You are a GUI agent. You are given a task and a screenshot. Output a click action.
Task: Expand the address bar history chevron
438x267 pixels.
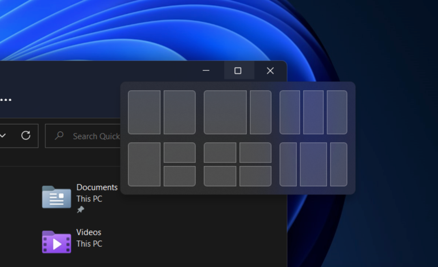coord(3,136)
